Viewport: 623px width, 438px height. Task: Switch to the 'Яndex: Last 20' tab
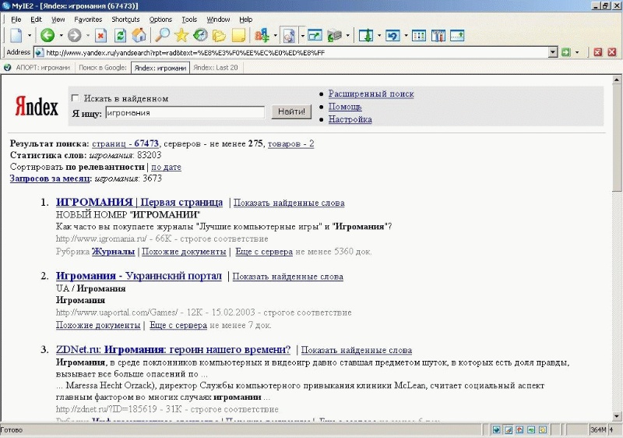(x=216, y=68)
